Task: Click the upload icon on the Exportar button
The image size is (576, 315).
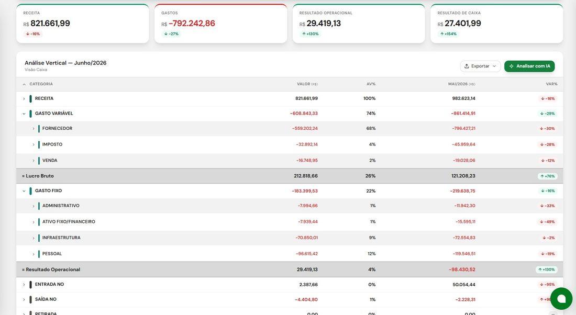Action: coord(467,66)
